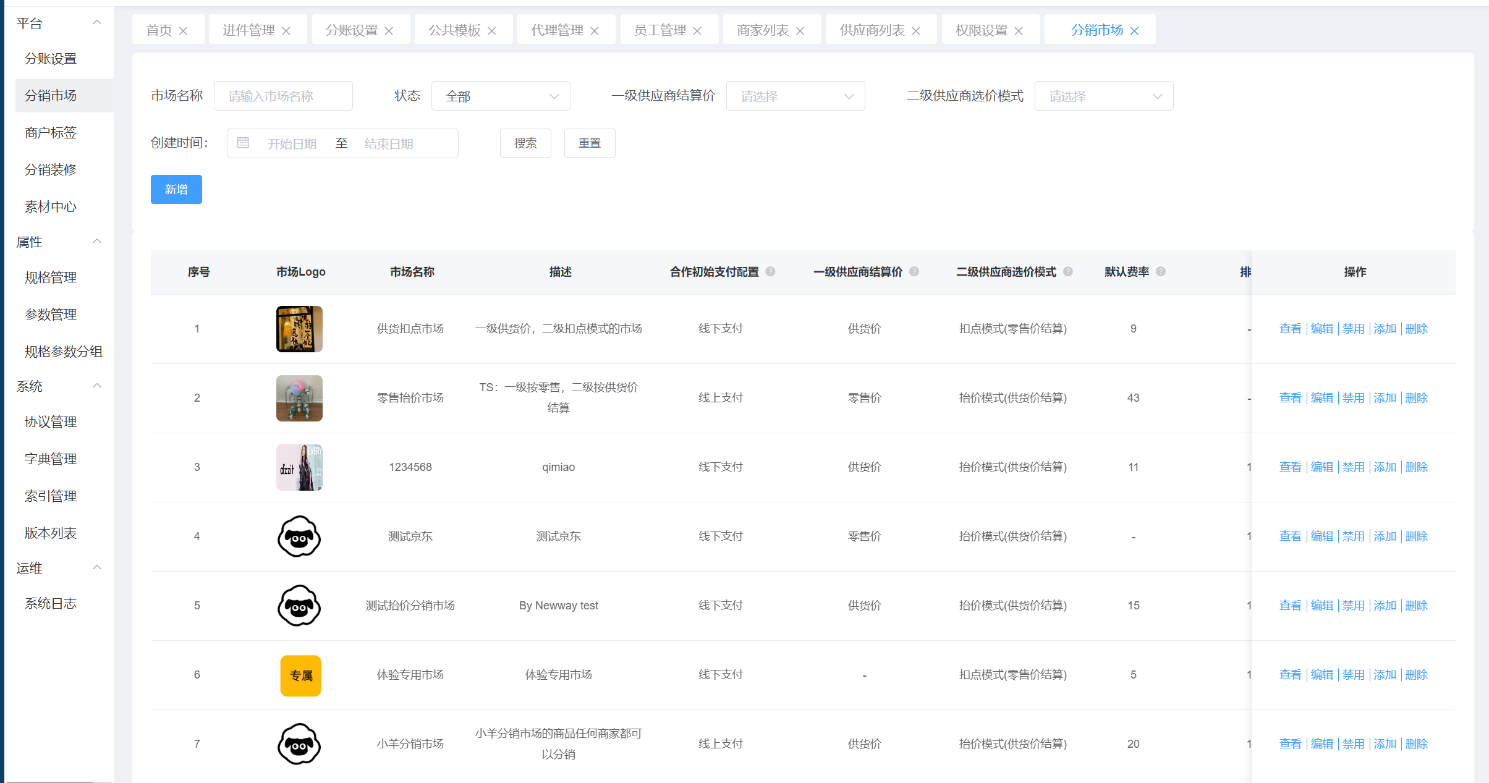
Task: Open the 二级供应商选价模式 filter dropdown
Action: (x=1104, y=96)
